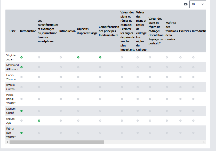
Task: Click Mariam Gbané's grey Maîtrise des fonctions icon
Action: click(167, 111)
